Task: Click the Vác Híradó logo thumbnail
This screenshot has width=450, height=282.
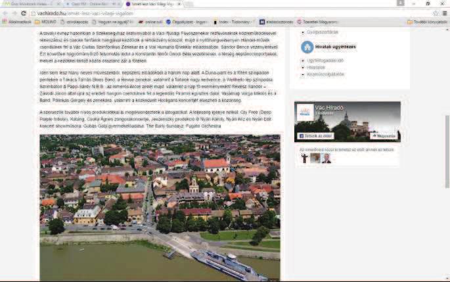Action: click(x=305, y=112)
